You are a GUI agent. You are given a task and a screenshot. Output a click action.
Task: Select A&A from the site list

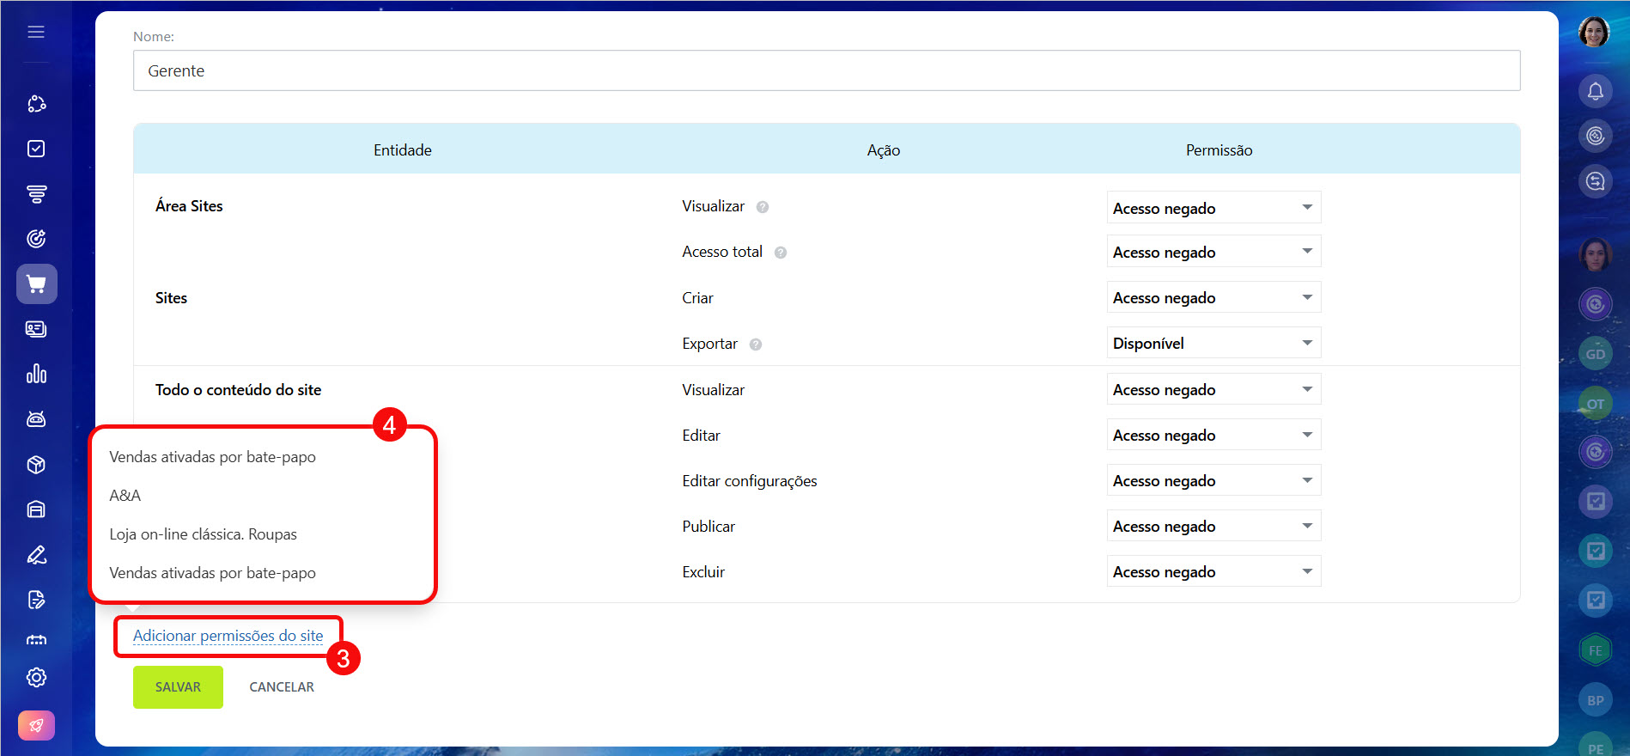pos(125,496)
